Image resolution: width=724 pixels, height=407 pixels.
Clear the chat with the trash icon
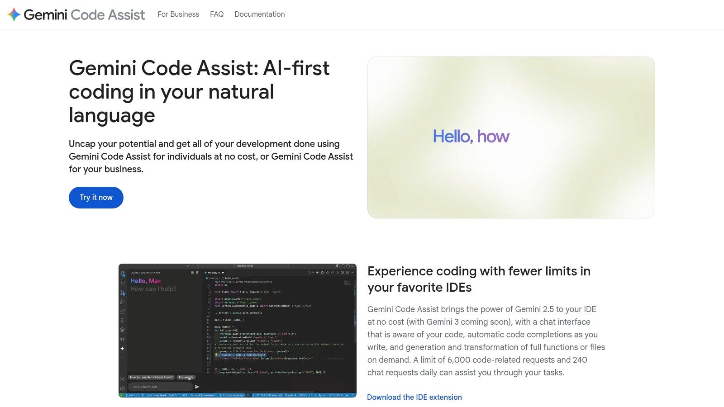pyautogui.click(x=197, y=273)
